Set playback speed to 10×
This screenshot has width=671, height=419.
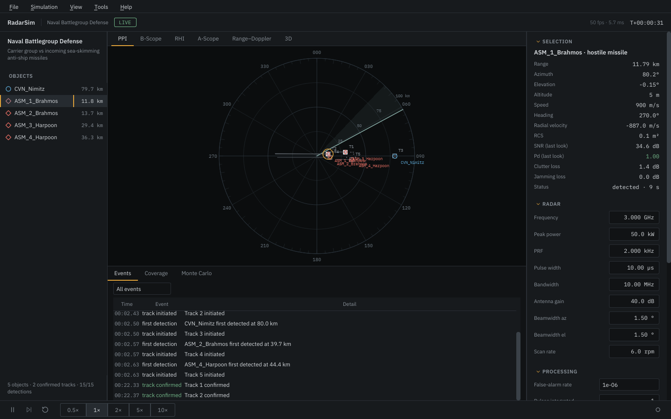pyautogui.click(x=163, y=410)
